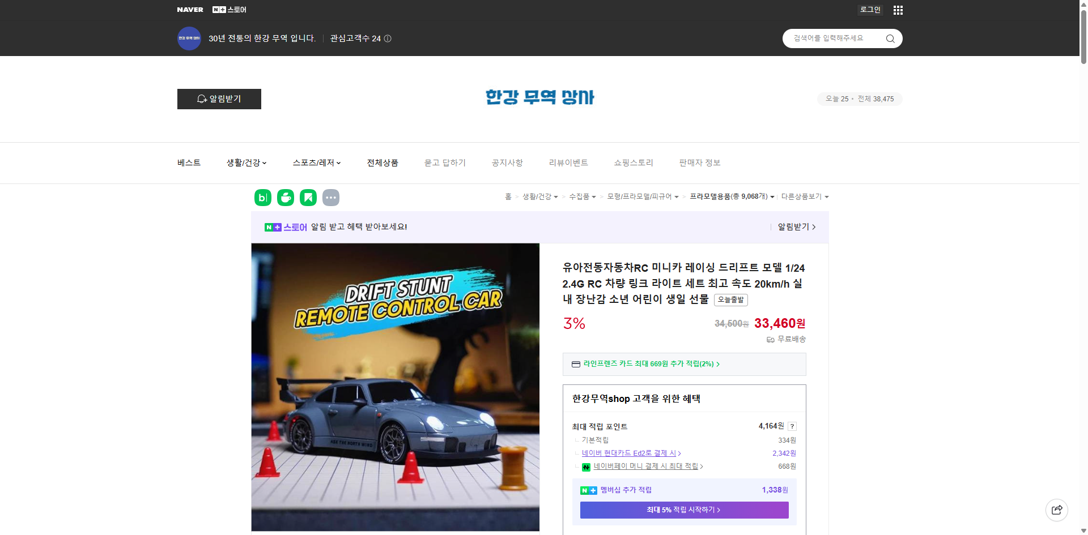The height and width of the screenshot is (535, 1088).
Task: Enable alerts with banner's 알림받기 link
Action: click(795, 227)
